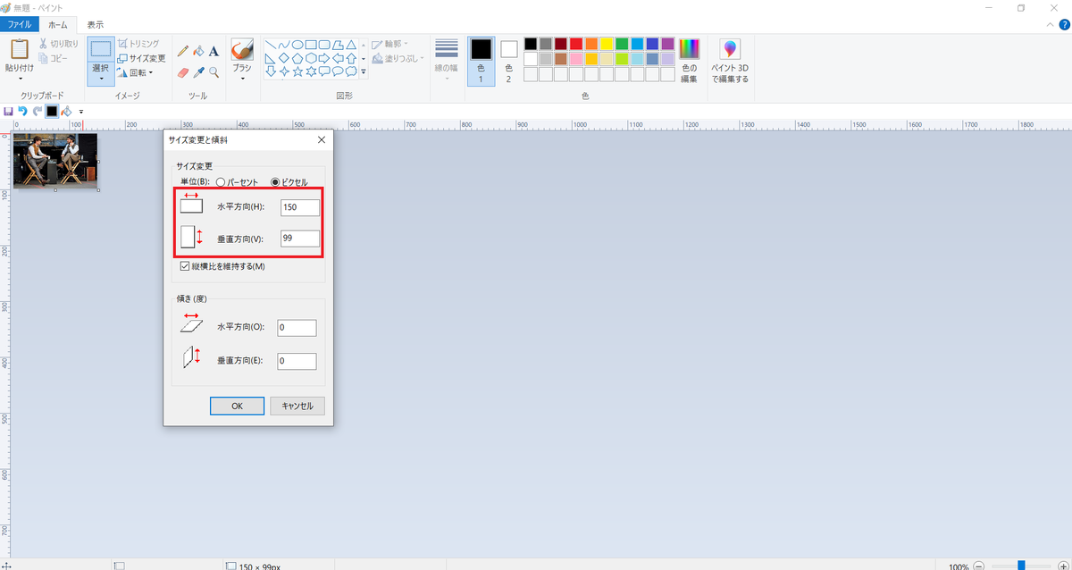
Task: Choose the Oval shape
Action: point(297,45)
